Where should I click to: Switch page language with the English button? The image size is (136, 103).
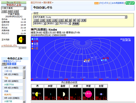tap(130, 3)
